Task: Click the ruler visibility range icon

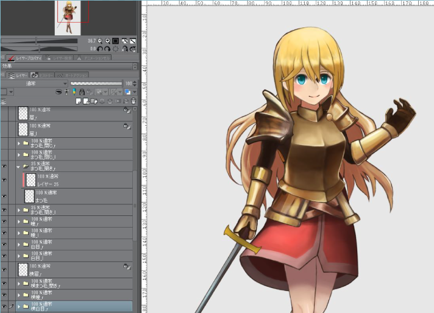Action: point(115,92)
